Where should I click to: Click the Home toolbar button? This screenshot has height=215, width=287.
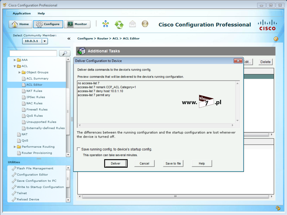point(21,24)
